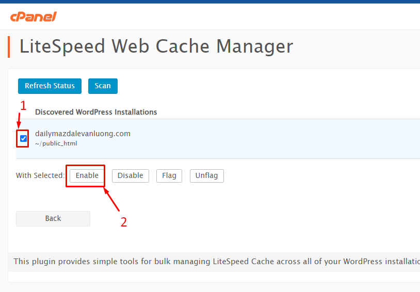Click the ~/public_html path text

pyautogui.click(x=56, y=143)
